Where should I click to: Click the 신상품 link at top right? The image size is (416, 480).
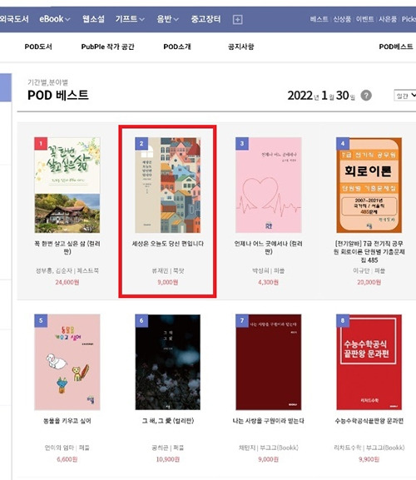coord(342,19)
